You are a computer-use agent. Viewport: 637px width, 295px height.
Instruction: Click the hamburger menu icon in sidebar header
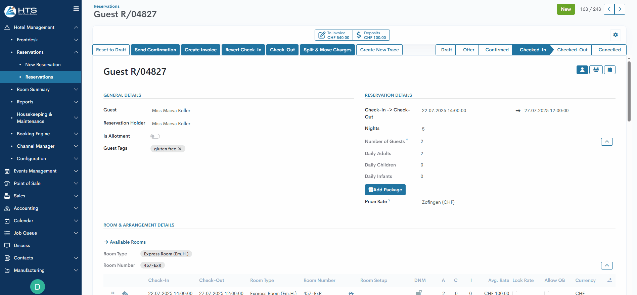(76, 9)
